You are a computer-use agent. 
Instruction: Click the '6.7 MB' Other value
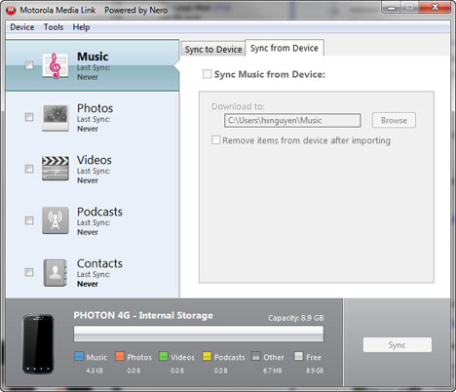point(273,371)
